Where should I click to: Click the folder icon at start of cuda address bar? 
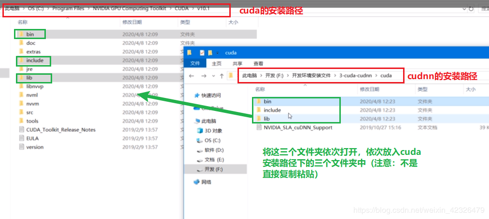231,75
